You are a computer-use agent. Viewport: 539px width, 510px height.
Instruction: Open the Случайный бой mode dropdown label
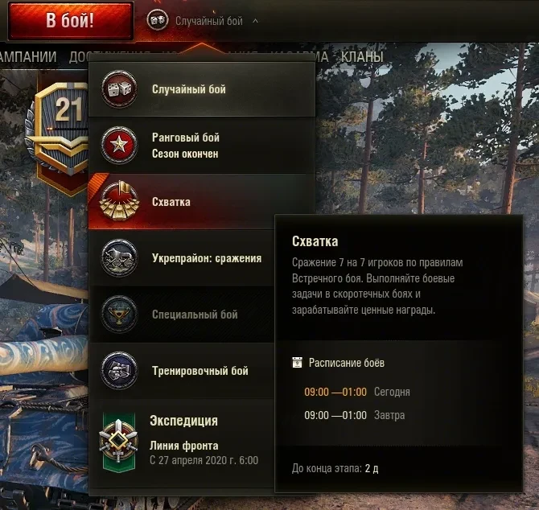pyautogui.click(x=209, y=21)
